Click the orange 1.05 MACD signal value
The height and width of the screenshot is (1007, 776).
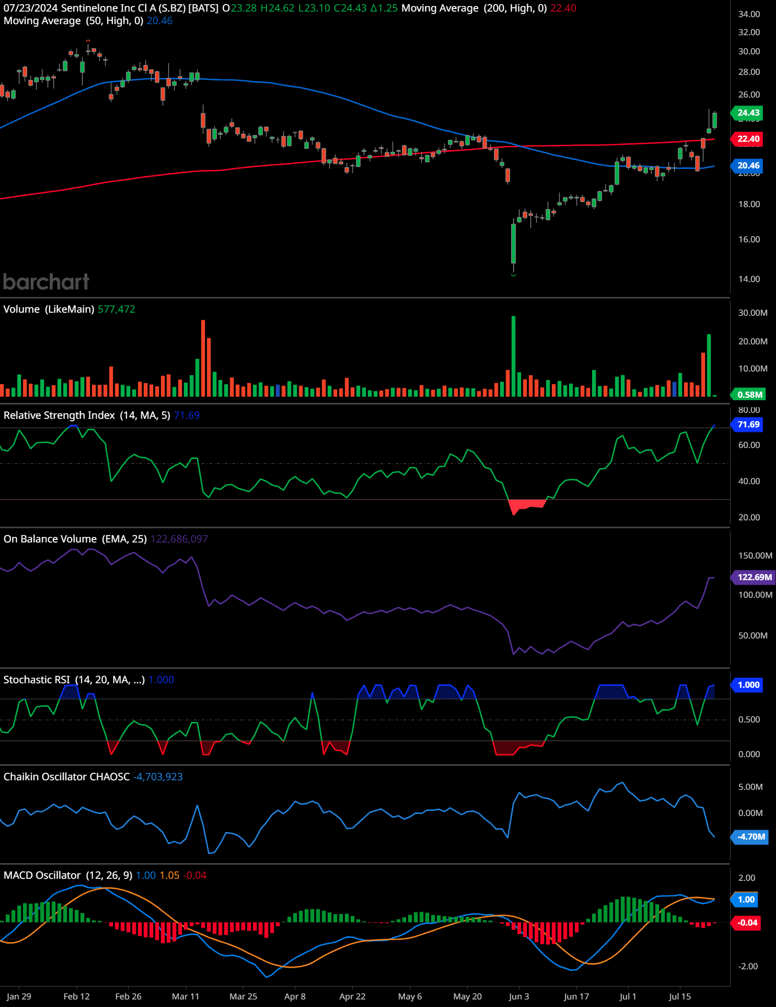[169, 875]
